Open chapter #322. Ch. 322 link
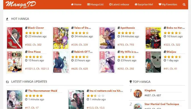This screenshot has width=191, height=109. (172, 45)
